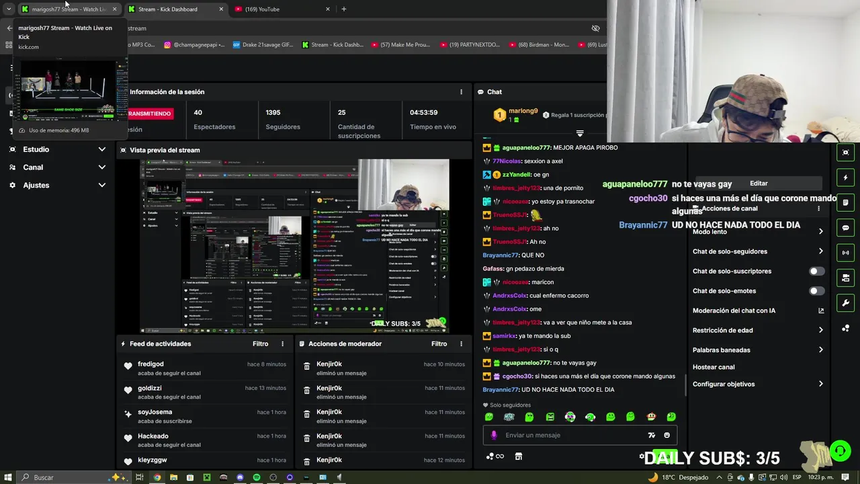Click the sparkle icon next to soyJosema
860x484 pixels.
pyautogui.click(x=128, y=414)
